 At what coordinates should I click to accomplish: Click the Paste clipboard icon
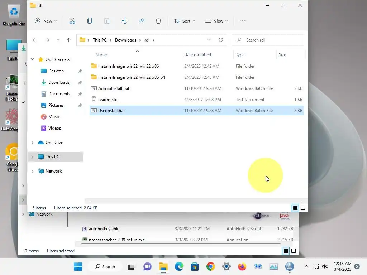pos(107,21)
